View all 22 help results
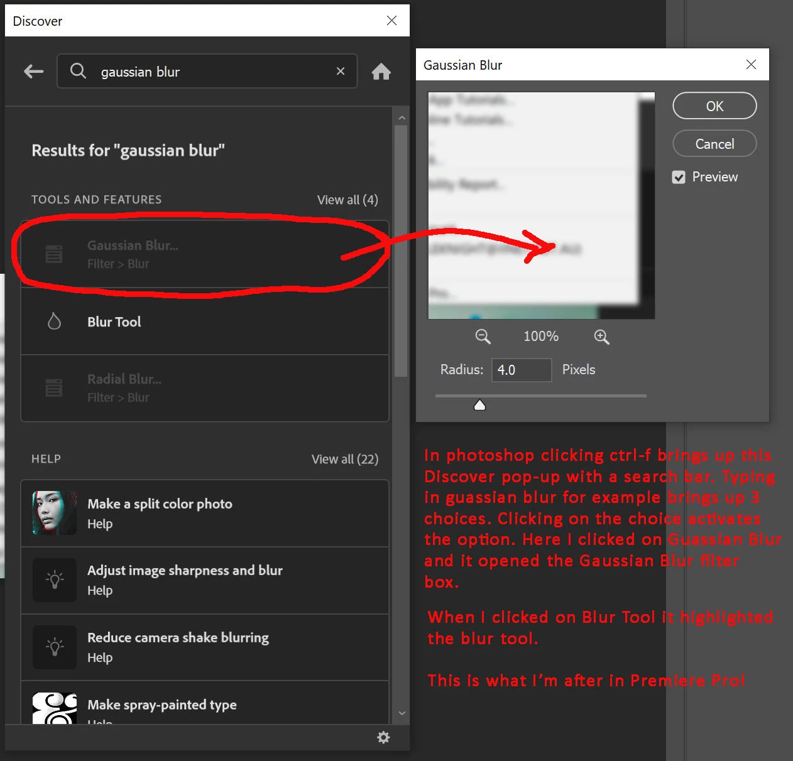This screenshot has width=793, height=761. coord(345,459)
